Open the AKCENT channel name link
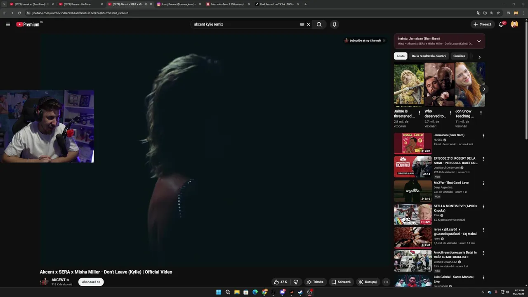This screenshot has width=528, height=297. pyautogui.click(x=58, y=280)
